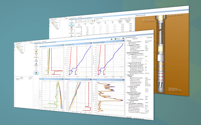Select the topmost icon in the front window sidebar
201x125 pixels.
tap(36, 45)
